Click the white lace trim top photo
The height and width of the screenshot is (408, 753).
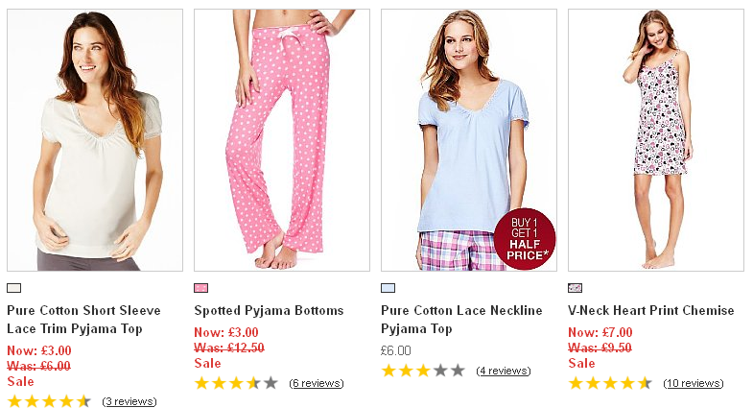94,140
